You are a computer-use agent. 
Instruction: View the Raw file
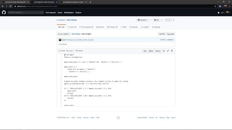point(145,51)
